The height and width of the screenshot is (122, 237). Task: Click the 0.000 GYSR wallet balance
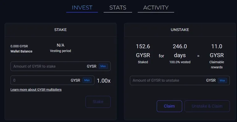19,46
